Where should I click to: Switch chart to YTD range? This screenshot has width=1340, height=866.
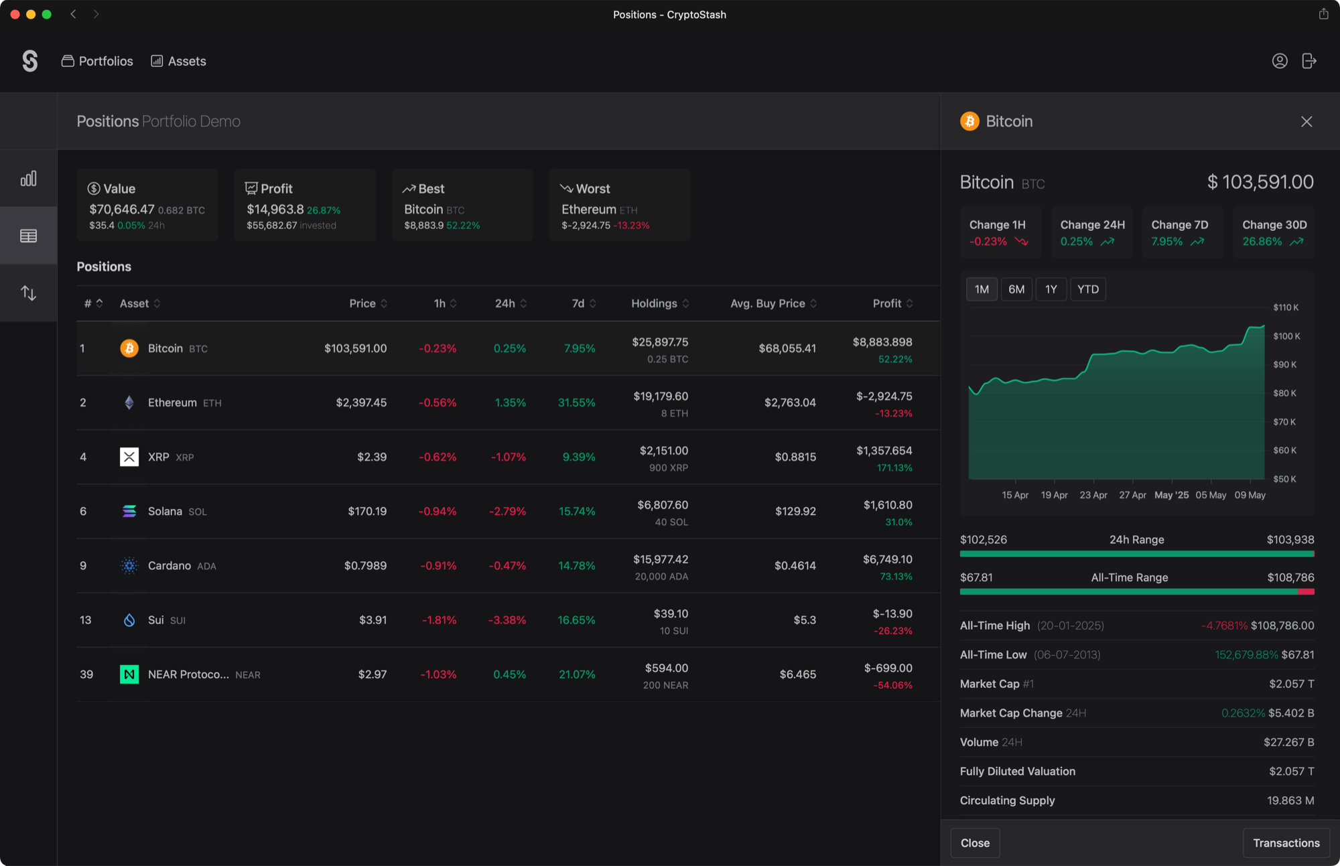tap(1087, 289)
